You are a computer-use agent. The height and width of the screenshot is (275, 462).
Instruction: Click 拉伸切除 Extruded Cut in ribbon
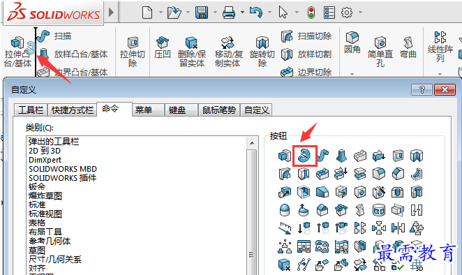pyautogui.click(x=133, y=52)
